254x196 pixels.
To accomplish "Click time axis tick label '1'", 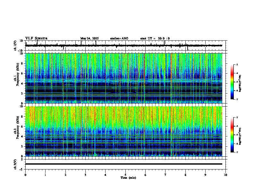I will click(45, 175).
